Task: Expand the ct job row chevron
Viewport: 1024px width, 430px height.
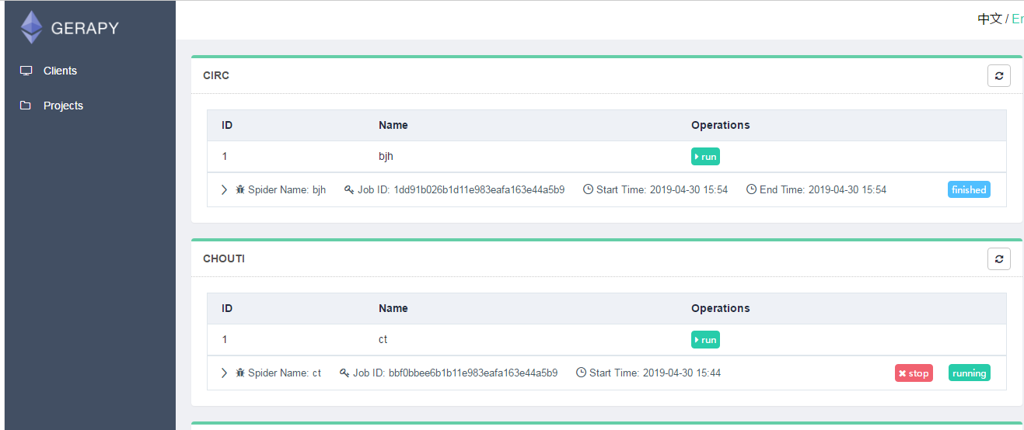Action: [224, 373]
